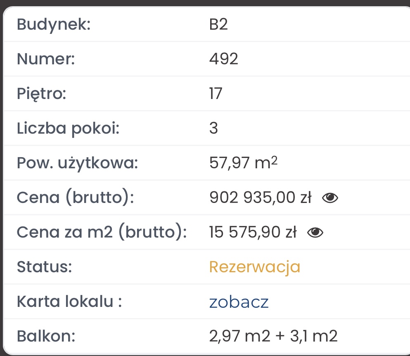Select the "Numer:" row label
This screenshot has height=356, width=410.
pyautogui.click(x=46, y=59)
